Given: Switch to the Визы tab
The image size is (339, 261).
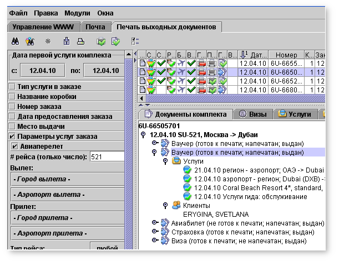Looking at the screenshot, I should point(254,114).
